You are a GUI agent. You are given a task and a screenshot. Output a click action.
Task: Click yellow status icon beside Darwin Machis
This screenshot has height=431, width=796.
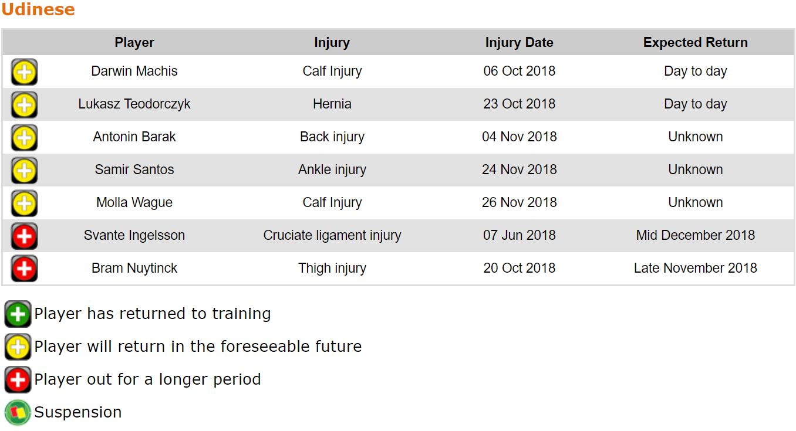[x=24, y=72]
